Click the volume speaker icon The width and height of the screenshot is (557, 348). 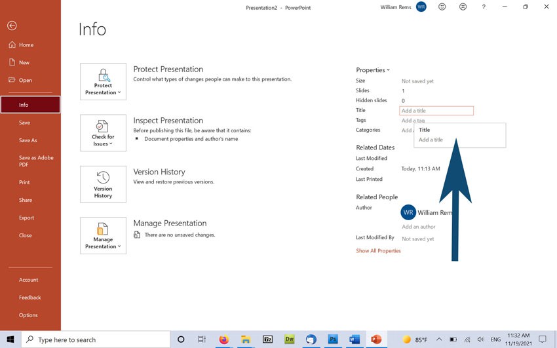coord(480,339)
